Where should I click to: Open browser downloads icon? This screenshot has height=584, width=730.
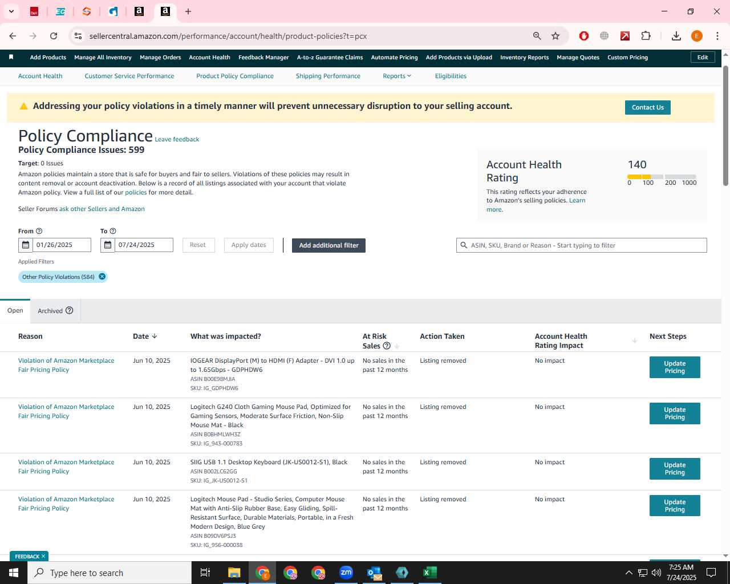point(676,36)
